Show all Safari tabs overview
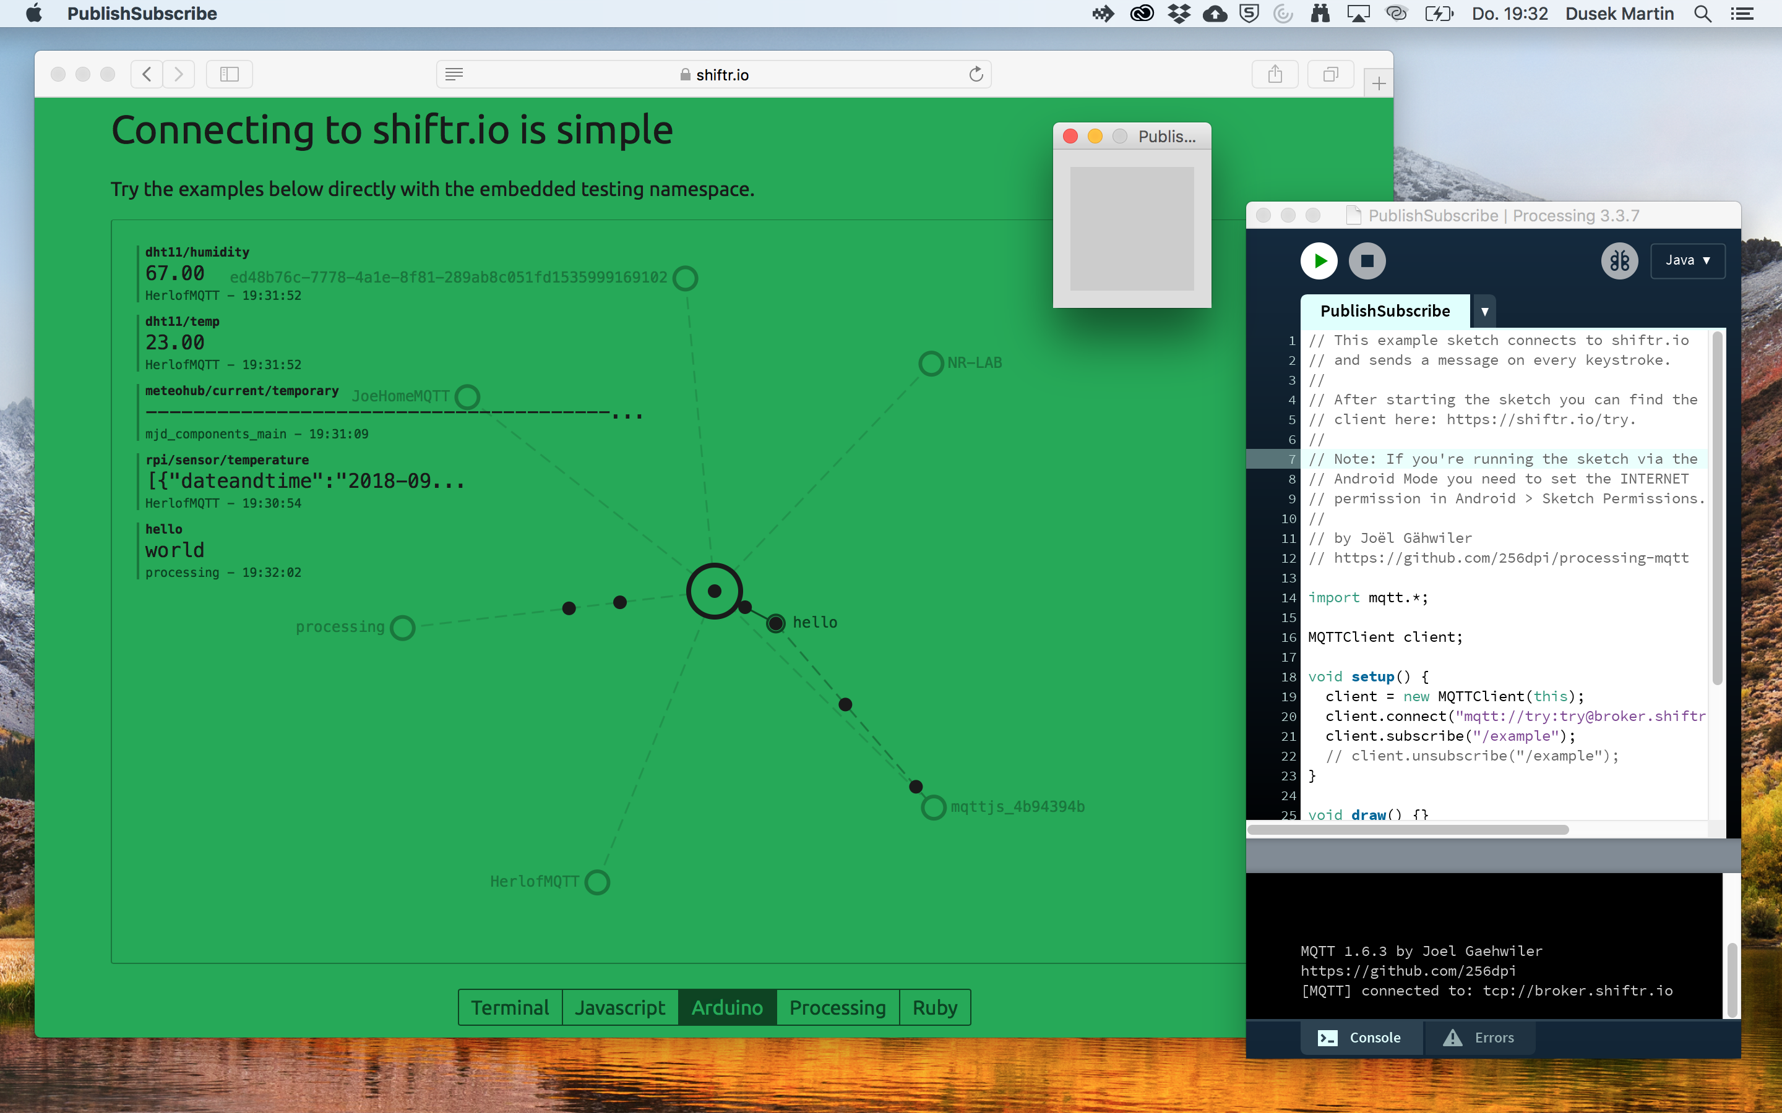 pos(1330,74)
